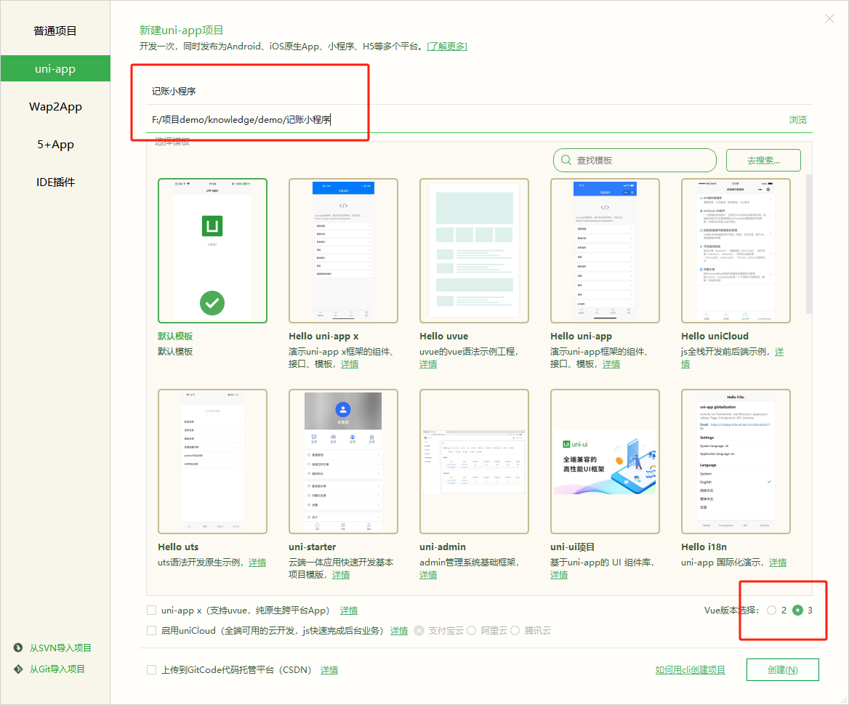Open 如何用cli创建项目 link

[691, 670]
